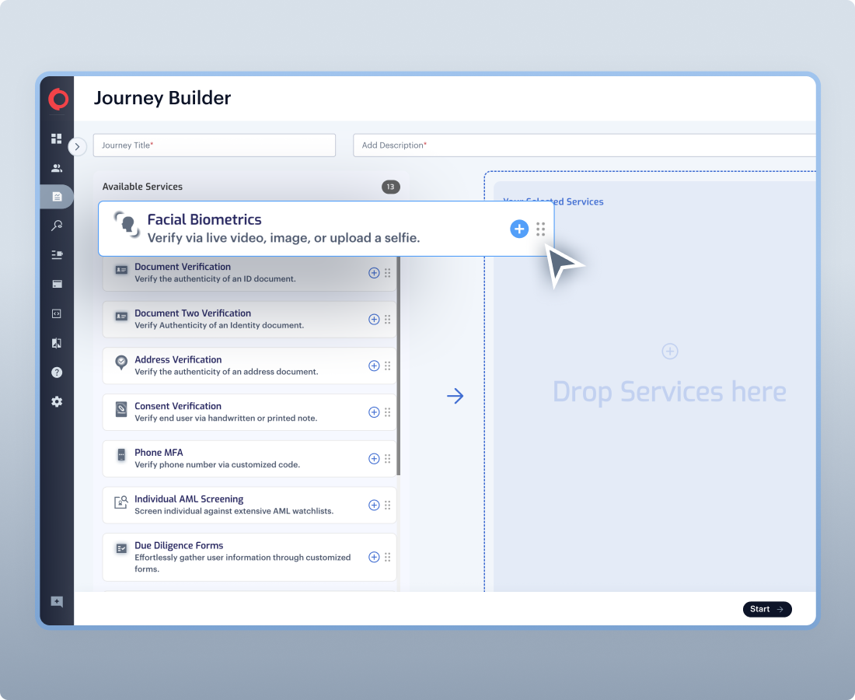This screenshot has height=700, width=855.
Task: Add Individual AML Screening via plus icon
Action: pyautogui.click(x=374, y=506)
